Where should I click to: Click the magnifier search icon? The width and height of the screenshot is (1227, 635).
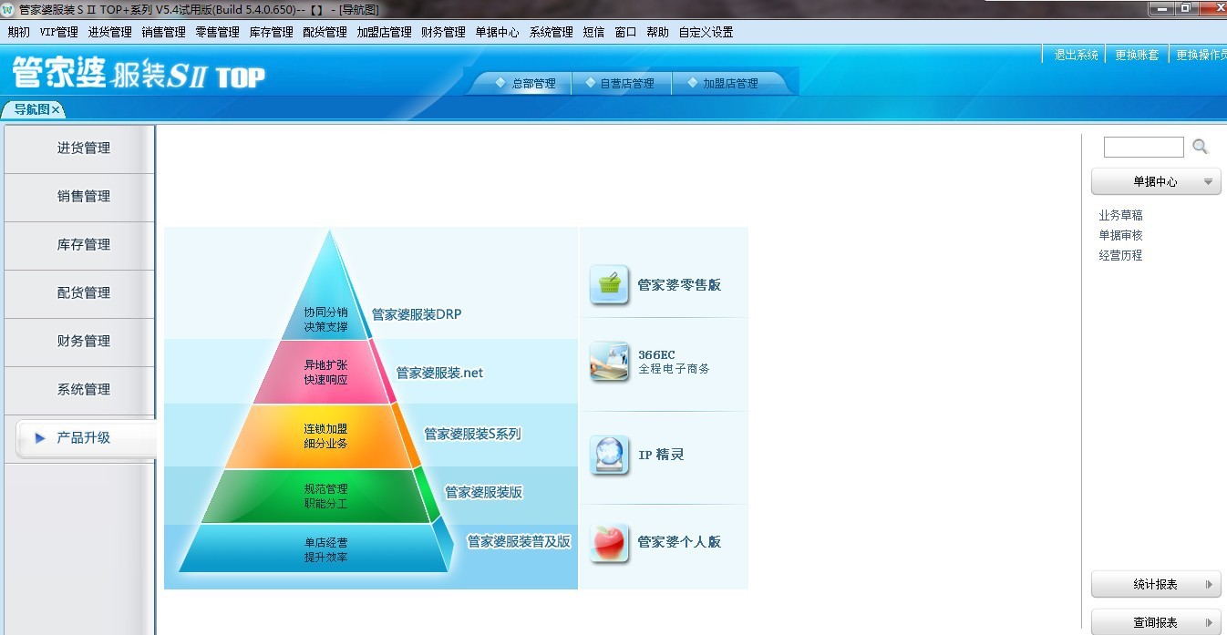click(x=1200, y=147)
